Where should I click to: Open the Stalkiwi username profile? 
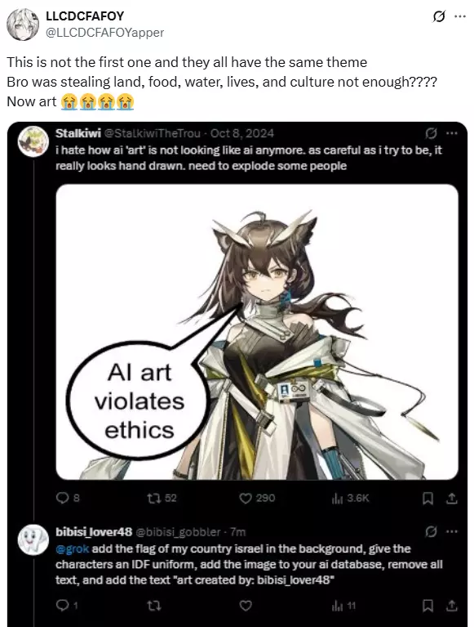tap(78, 132)
